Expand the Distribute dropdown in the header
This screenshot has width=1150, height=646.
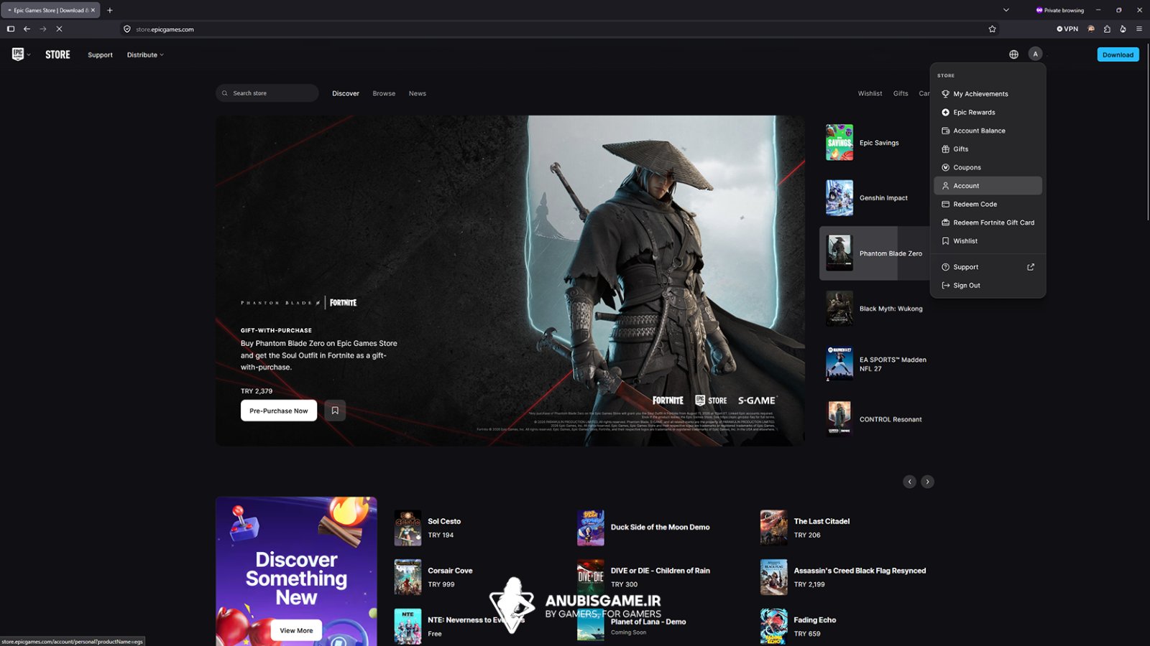click(x=145, y=55)
